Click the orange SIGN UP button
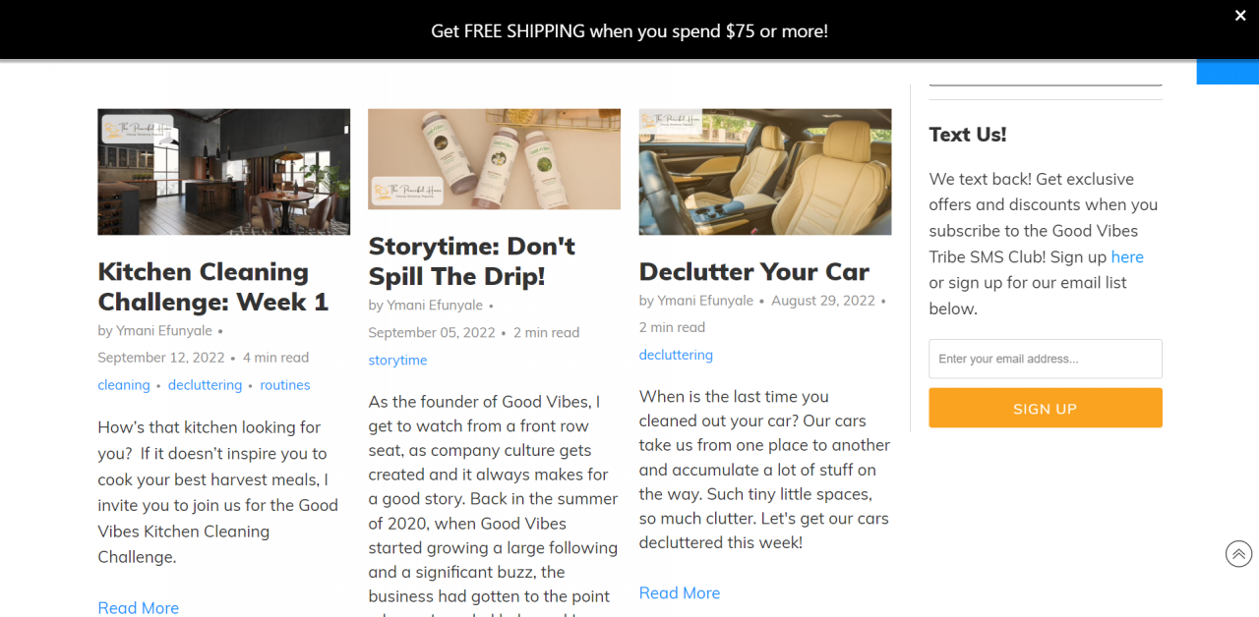This screenshot has width=1259, height=617. [1046, 408]
